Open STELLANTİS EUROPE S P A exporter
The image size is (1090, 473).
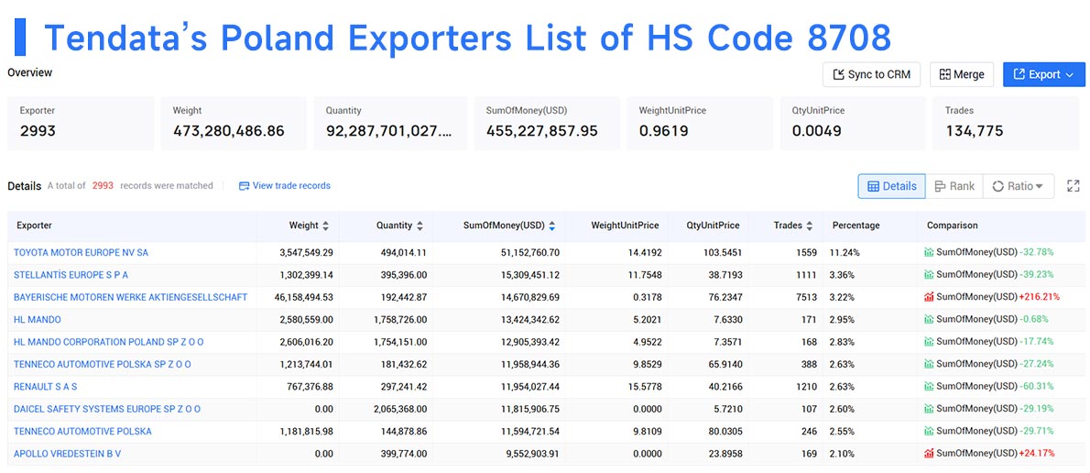pyautogui.click(x=71, y=275)
